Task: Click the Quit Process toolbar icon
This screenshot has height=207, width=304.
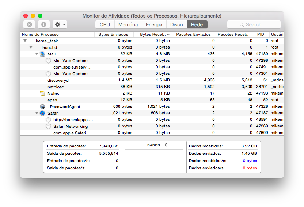Action: [x=29, y=24]
